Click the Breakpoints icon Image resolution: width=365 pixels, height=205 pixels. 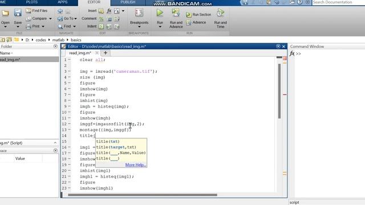pos(139,13)
